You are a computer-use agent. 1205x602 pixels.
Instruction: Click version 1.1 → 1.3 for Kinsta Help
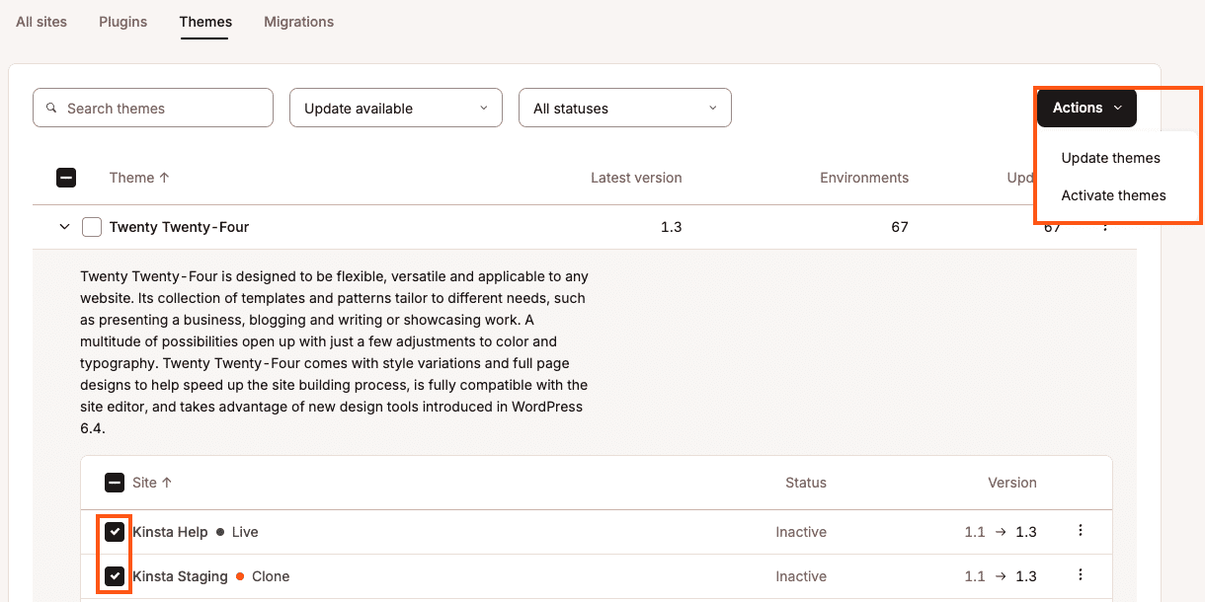pos(1001,532)
